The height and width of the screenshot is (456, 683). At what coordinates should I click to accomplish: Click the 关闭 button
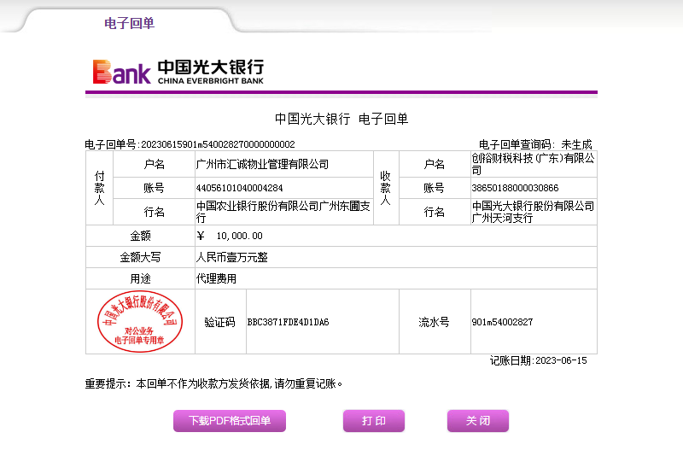pos(478,421)
